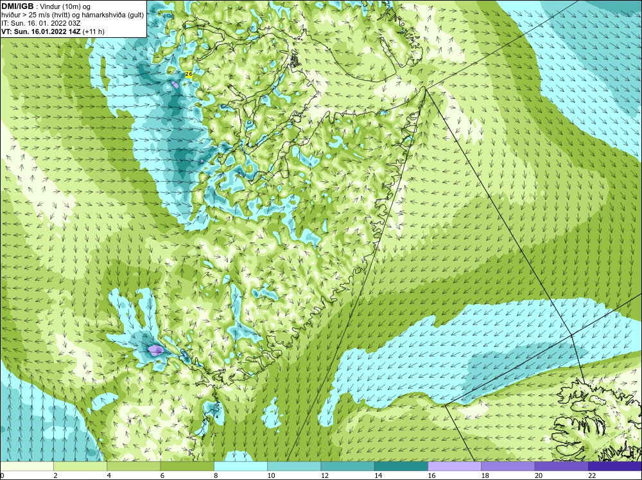Click the '22' scale label
This screenshot has width=642, height=480.
coord(593,476)
